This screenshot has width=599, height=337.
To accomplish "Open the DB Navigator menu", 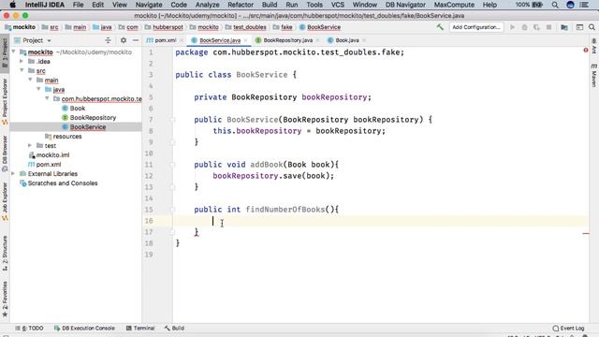I will click(405, 5).
